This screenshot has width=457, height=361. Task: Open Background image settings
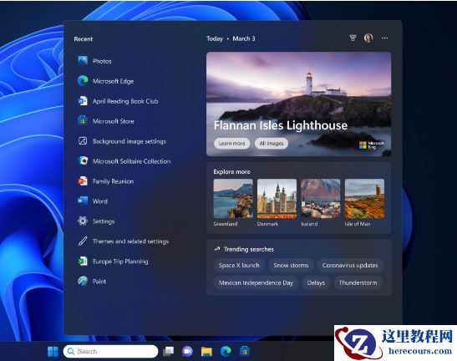coord(122,141)
